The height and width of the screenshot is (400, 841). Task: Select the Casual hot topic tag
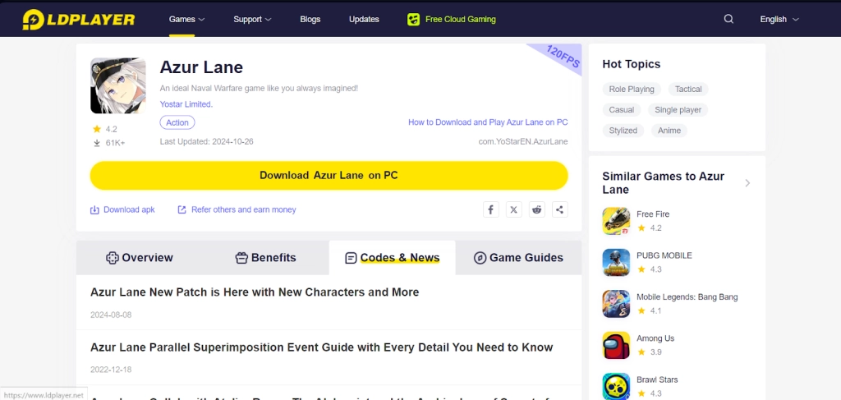622,110
